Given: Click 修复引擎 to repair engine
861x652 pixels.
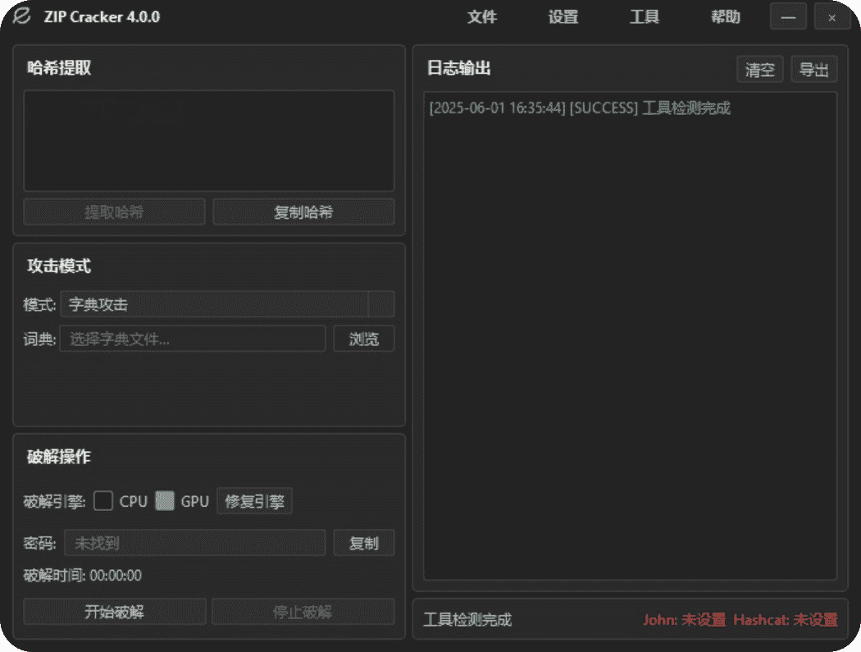Looking at the screenshot, I should click(x=254, y=502).
